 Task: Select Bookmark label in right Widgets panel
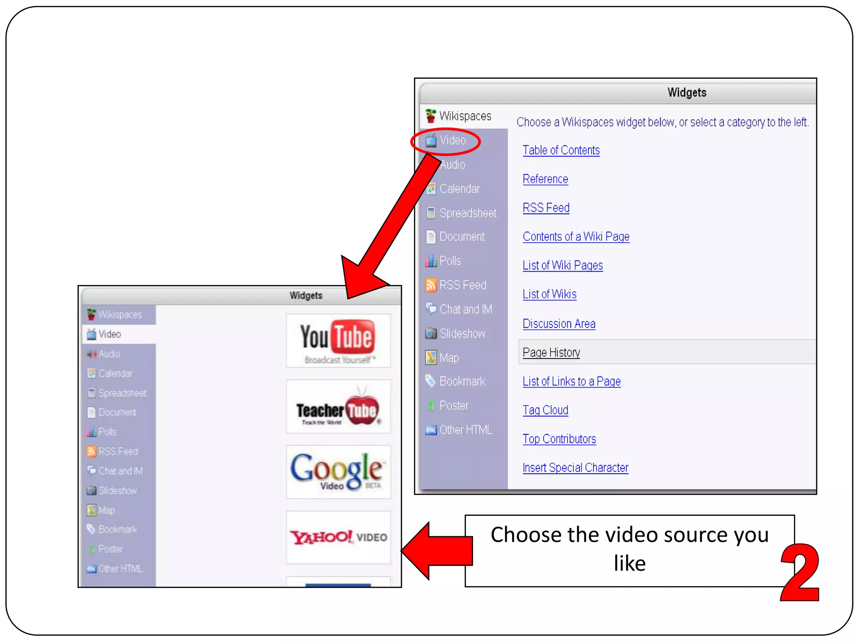(462, 382)
